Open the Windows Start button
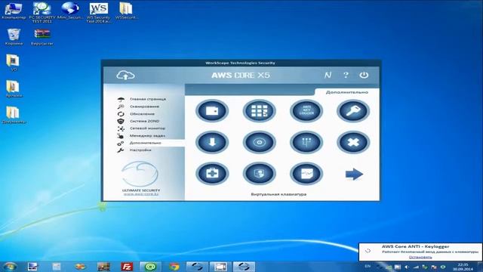The image size is (483, 272). [10, 267]
